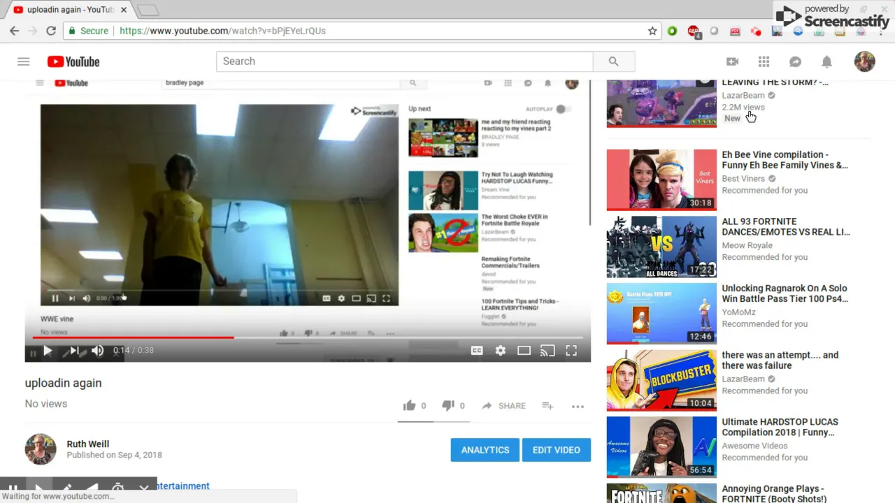895x503 pixels.
Task: Open the create video upload icon
Action: click(x=732, y=61)
